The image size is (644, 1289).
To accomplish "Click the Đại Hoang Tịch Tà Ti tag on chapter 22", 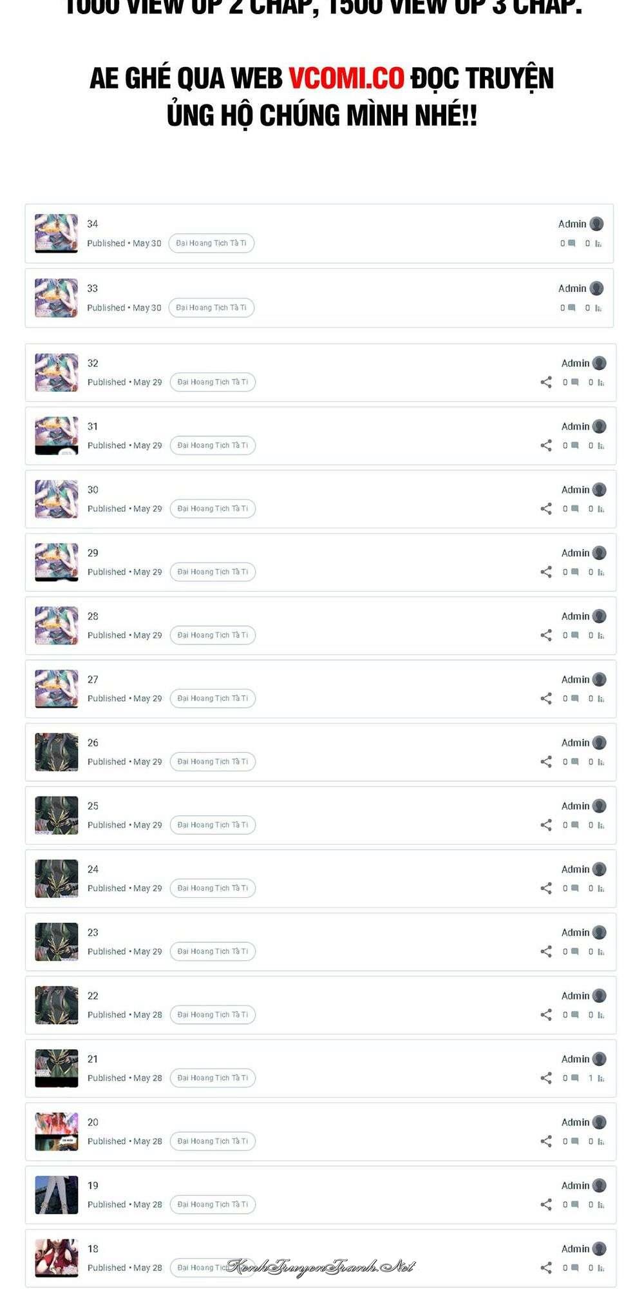I will [213, 1014].
